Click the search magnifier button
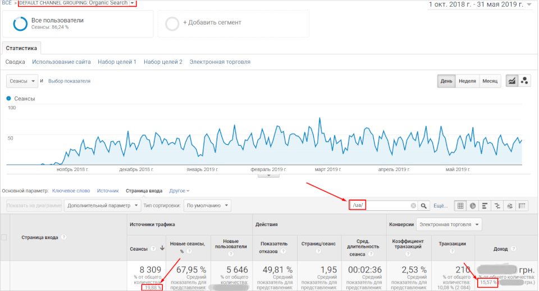Viewport: 539px width, 291px height. [424, 206]
